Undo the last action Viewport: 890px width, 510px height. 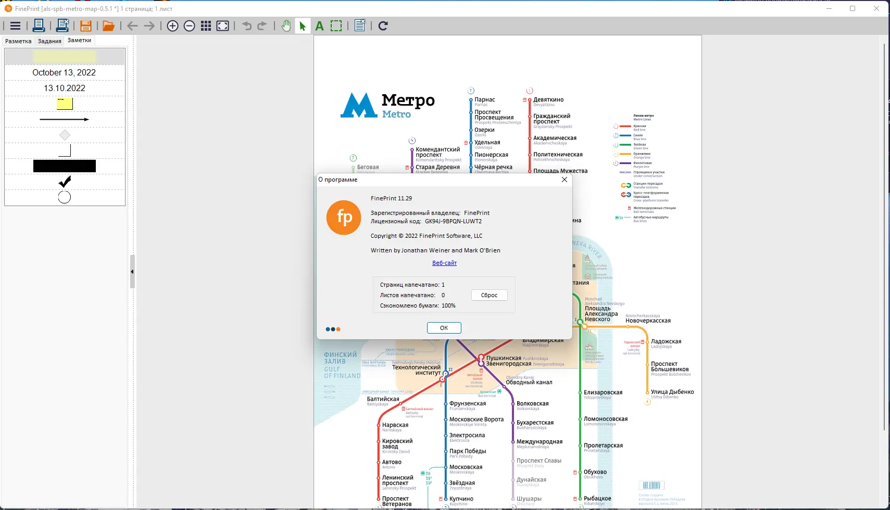tap(247, 26)
